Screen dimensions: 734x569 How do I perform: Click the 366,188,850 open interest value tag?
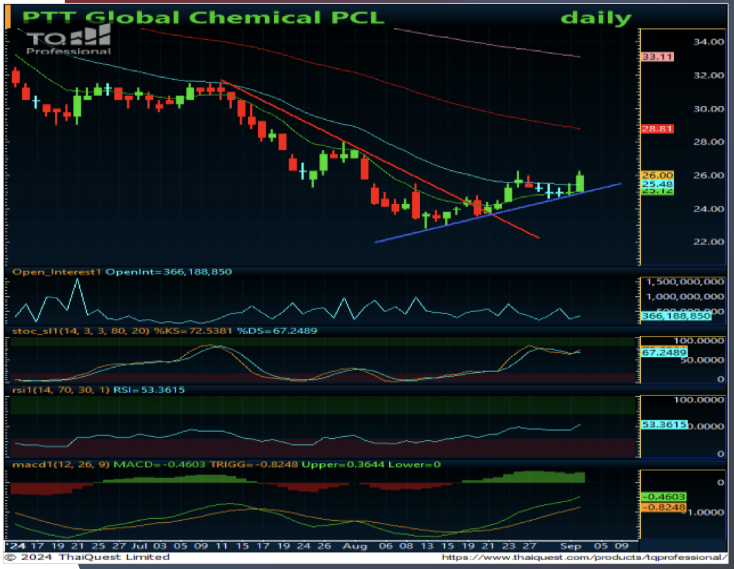[x=675, y=316]
